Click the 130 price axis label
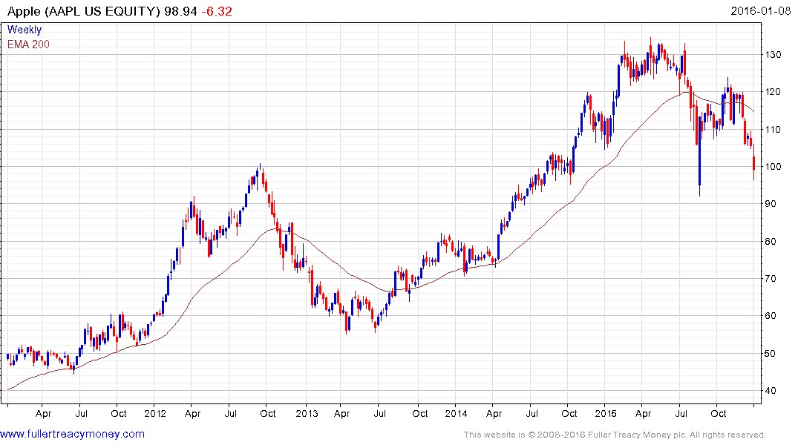The image size is (798, 445). [x=776, y=55]
